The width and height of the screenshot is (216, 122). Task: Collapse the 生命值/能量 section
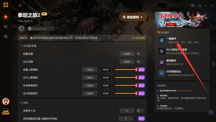coord(143,46)
